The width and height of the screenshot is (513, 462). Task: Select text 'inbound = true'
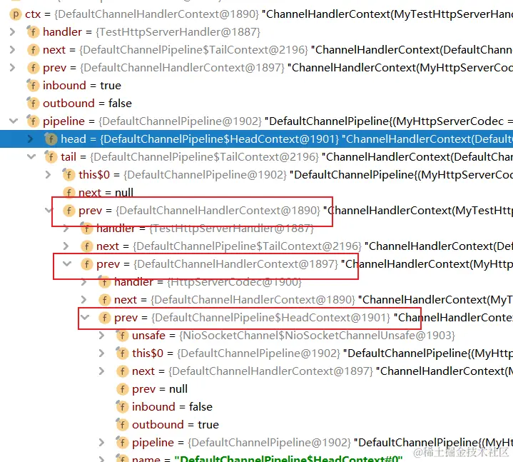pos(82,86)
